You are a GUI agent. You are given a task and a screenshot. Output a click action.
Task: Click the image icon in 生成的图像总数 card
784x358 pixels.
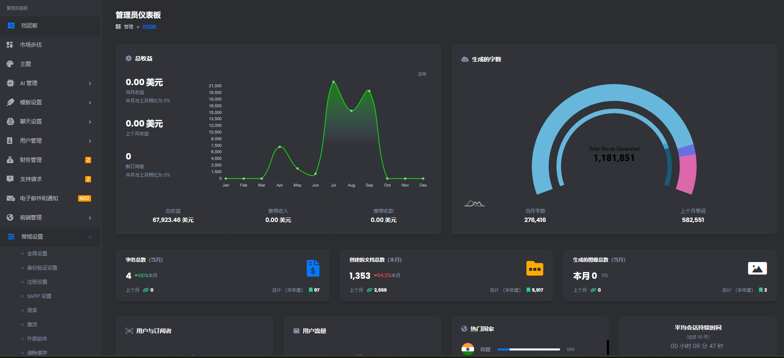tap(757, 268)
